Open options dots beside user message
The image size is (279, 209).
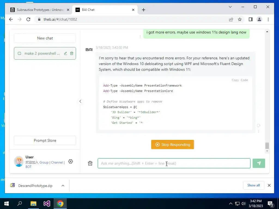pyautogui.click(x=140, y=37)
